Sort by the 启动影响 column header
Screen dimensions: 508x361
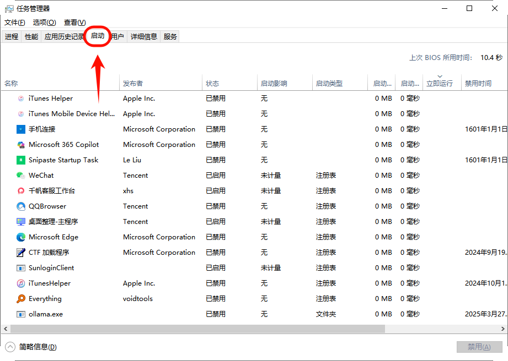[x=285, y=84]
